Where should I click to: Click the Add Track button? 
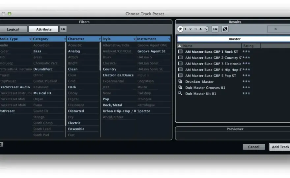280,147
